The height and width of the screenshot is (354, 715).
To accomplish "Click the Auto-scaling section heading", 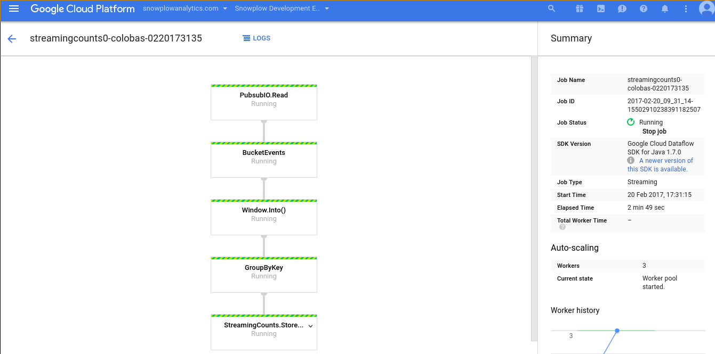I will (x=575, y=248).
